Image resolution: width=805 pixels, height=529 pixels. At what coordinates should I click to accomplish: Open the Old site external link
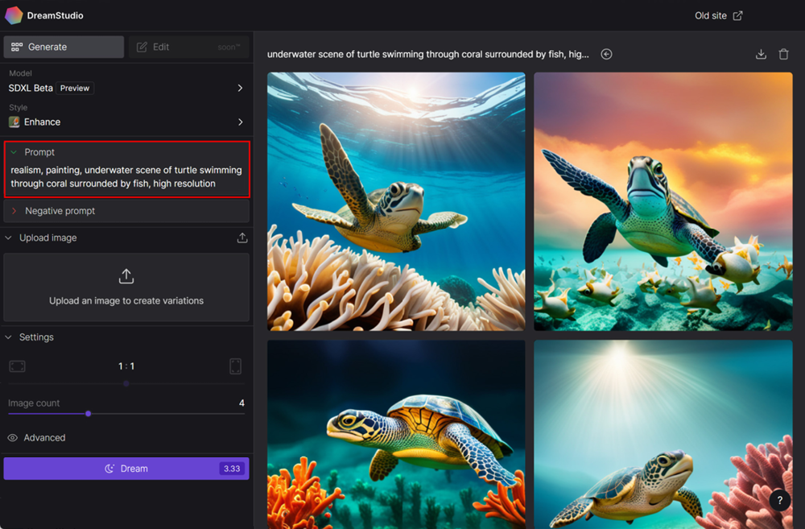[718, 16]
